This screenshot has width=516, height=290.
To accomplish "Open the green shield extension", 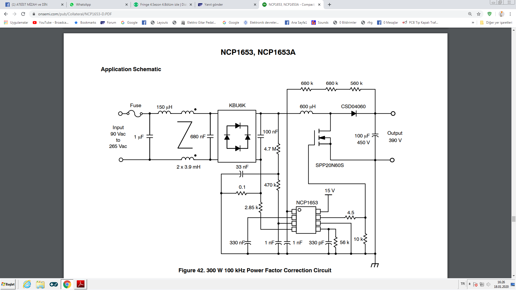I will point(490,14).
